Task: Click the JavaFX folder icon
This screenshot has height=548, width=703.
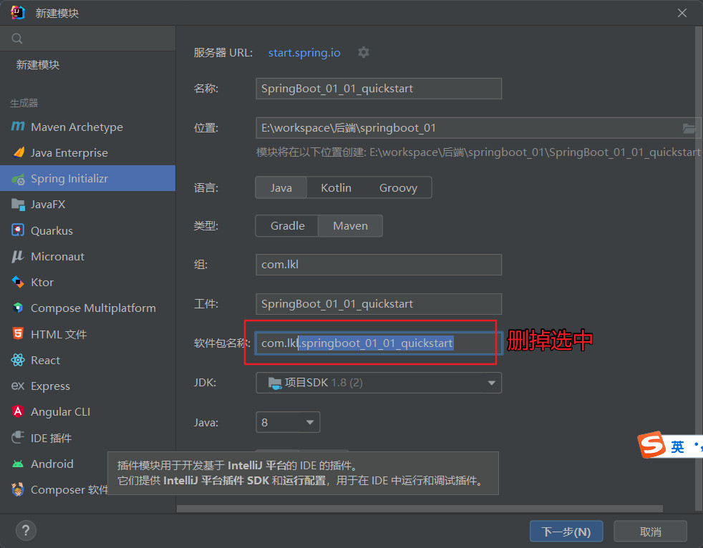Action: (x=18, y=205)
